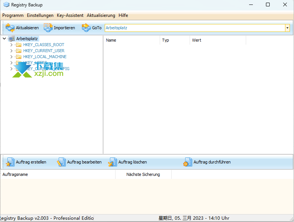Expand the HKEY_CLASSES_ROOT node
This screenshot has height=222, width=294.
coord(11,45)
